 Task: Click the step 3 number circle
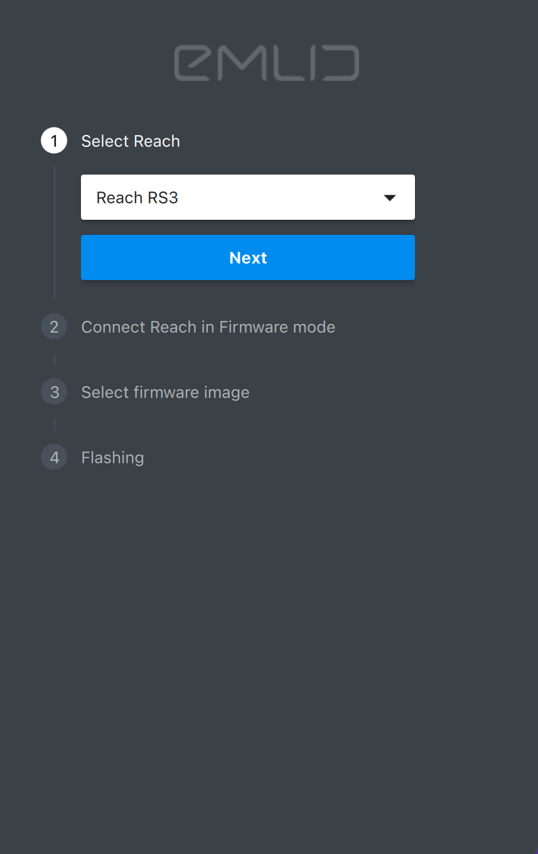tap(54, 392)
